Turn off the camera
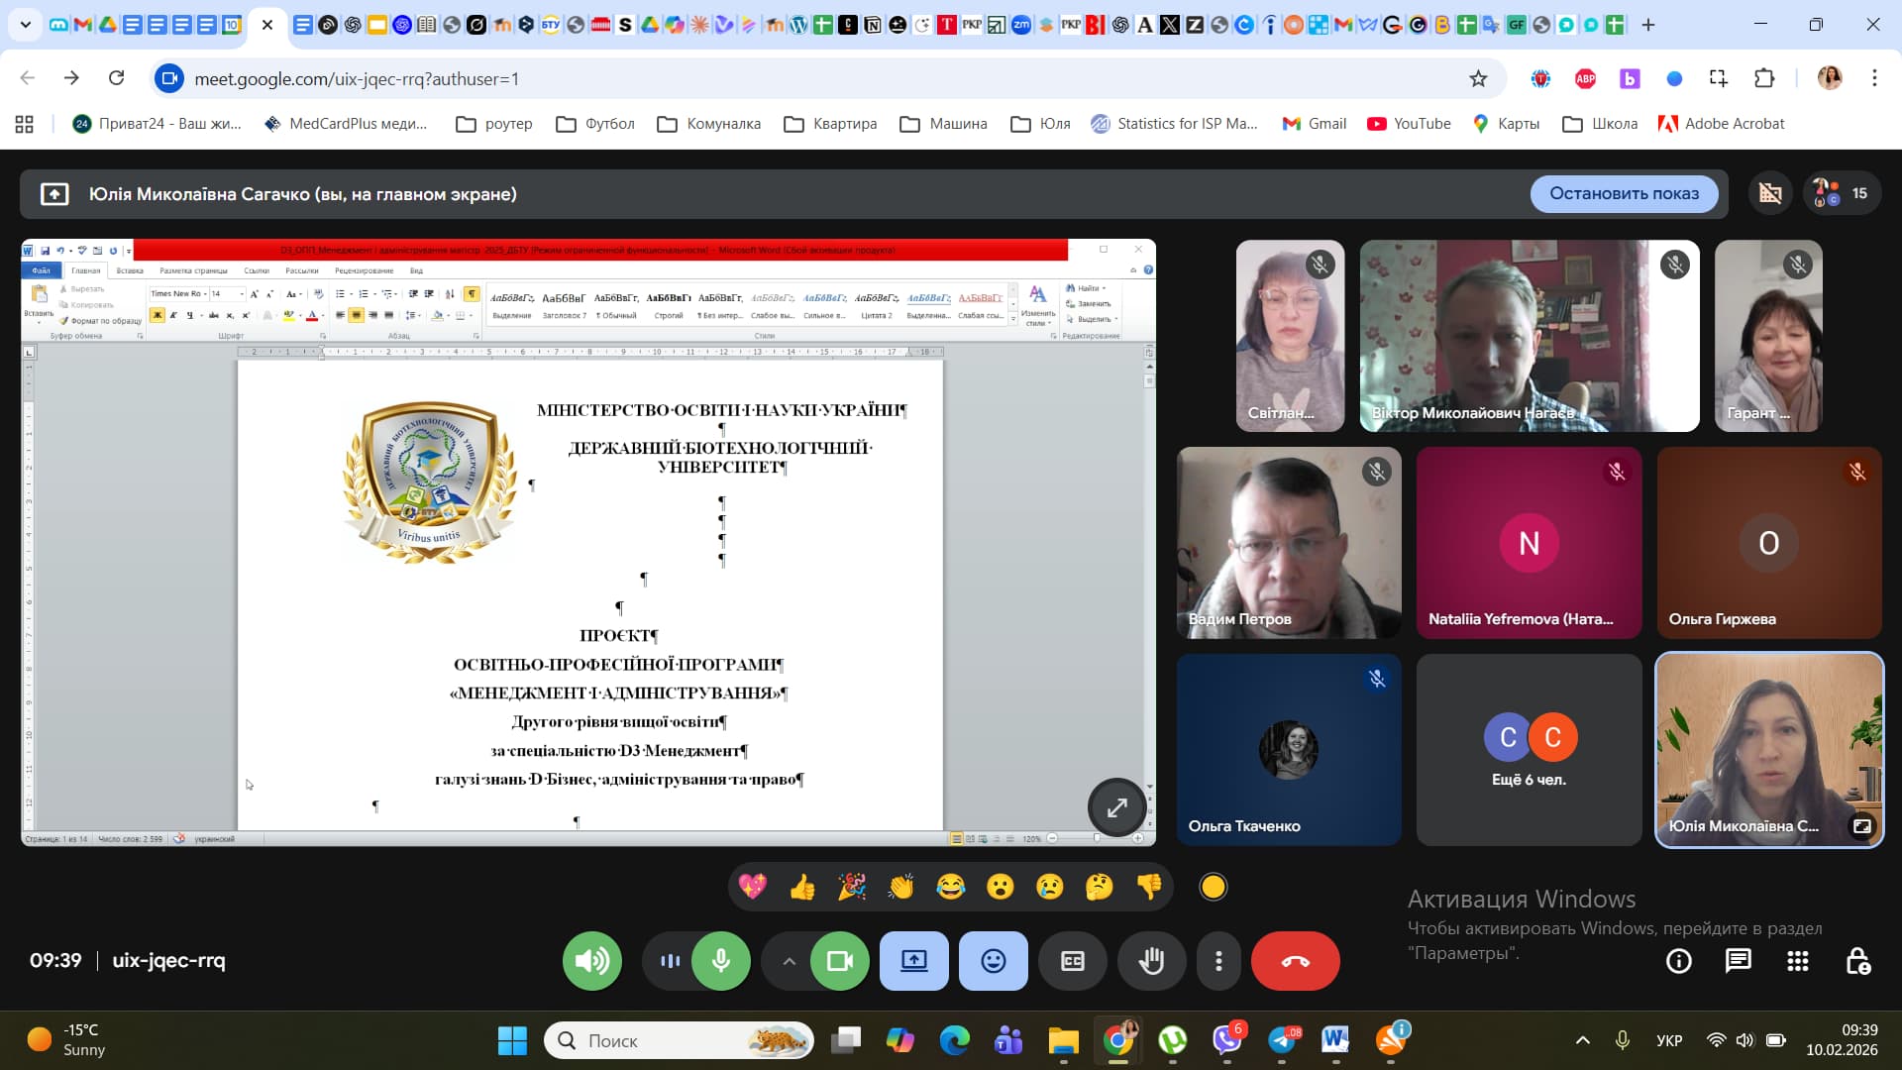This screenshot has width=1902, height=1070. 839,961
